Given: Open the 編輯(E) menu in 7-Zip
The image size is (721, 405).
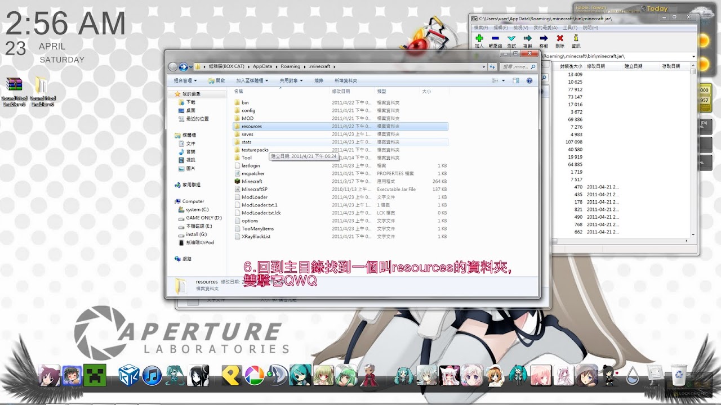Looking at the screenshot, I should point(501,28).
